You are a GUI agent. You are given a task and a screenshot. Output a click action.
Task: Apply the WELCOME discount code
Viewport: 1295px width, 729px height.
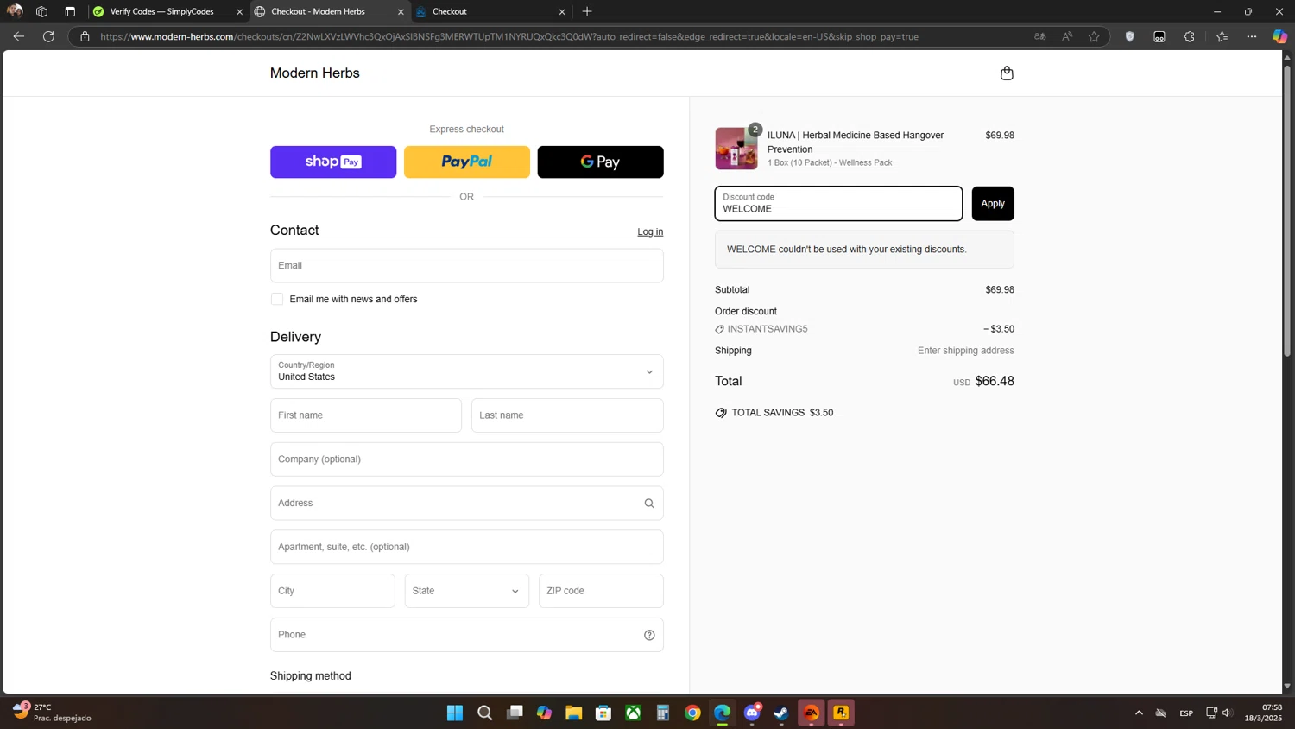(x=993, y=204)
